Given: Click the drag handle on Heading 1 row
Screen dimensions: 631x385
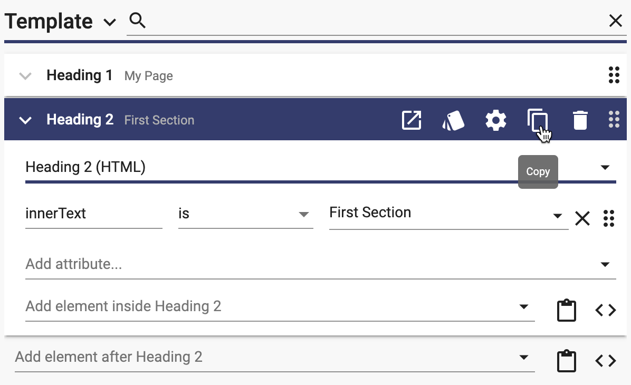Looking at the screenshot, I should pyautogui.click(x=614, y=75).
